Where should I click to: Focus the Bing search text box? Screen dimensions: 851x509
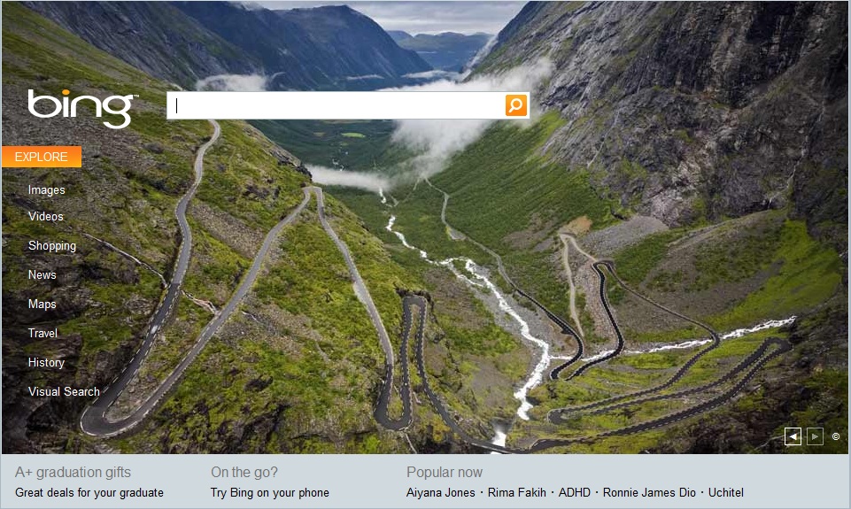pos(336,105)
